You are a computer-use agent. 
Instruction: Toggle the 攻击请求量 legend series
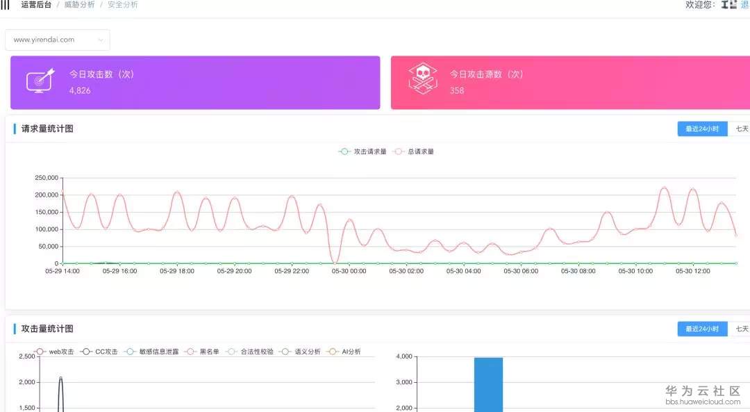[362, 151]
